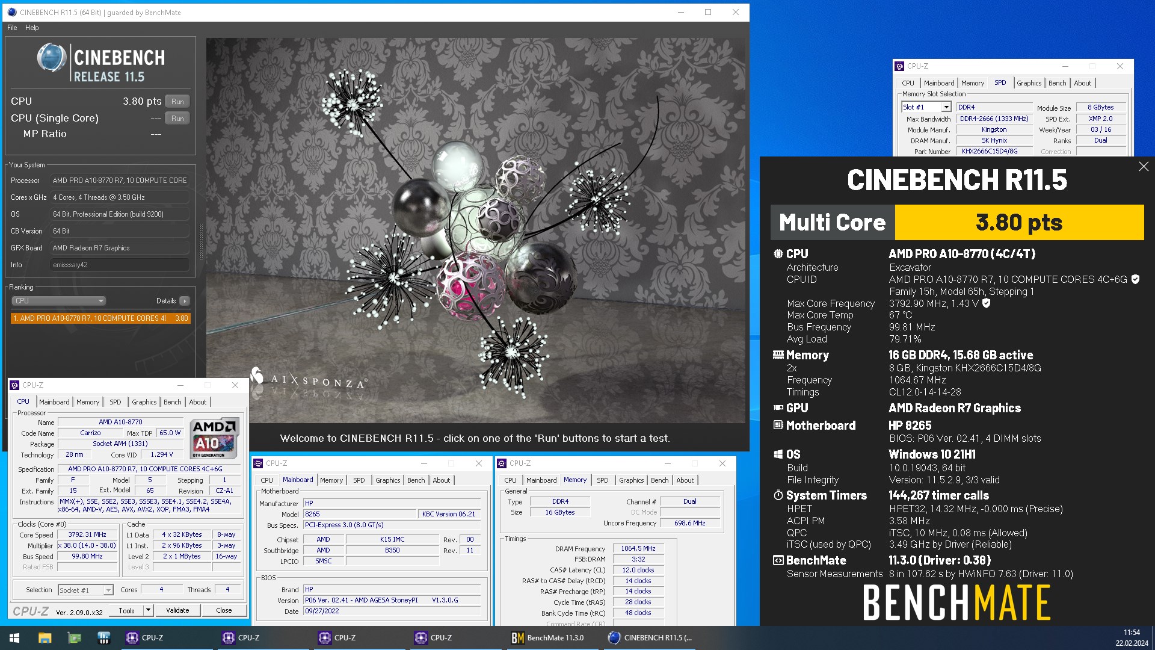Image resolution: width=1155 pixels, height=650 pixels.
Task: Click the BenchMate logo icon in results
Action: tap(778, 560)
